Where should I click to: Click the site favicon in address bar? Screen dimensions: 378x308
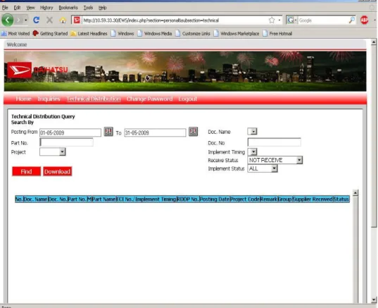coord(77,20)
